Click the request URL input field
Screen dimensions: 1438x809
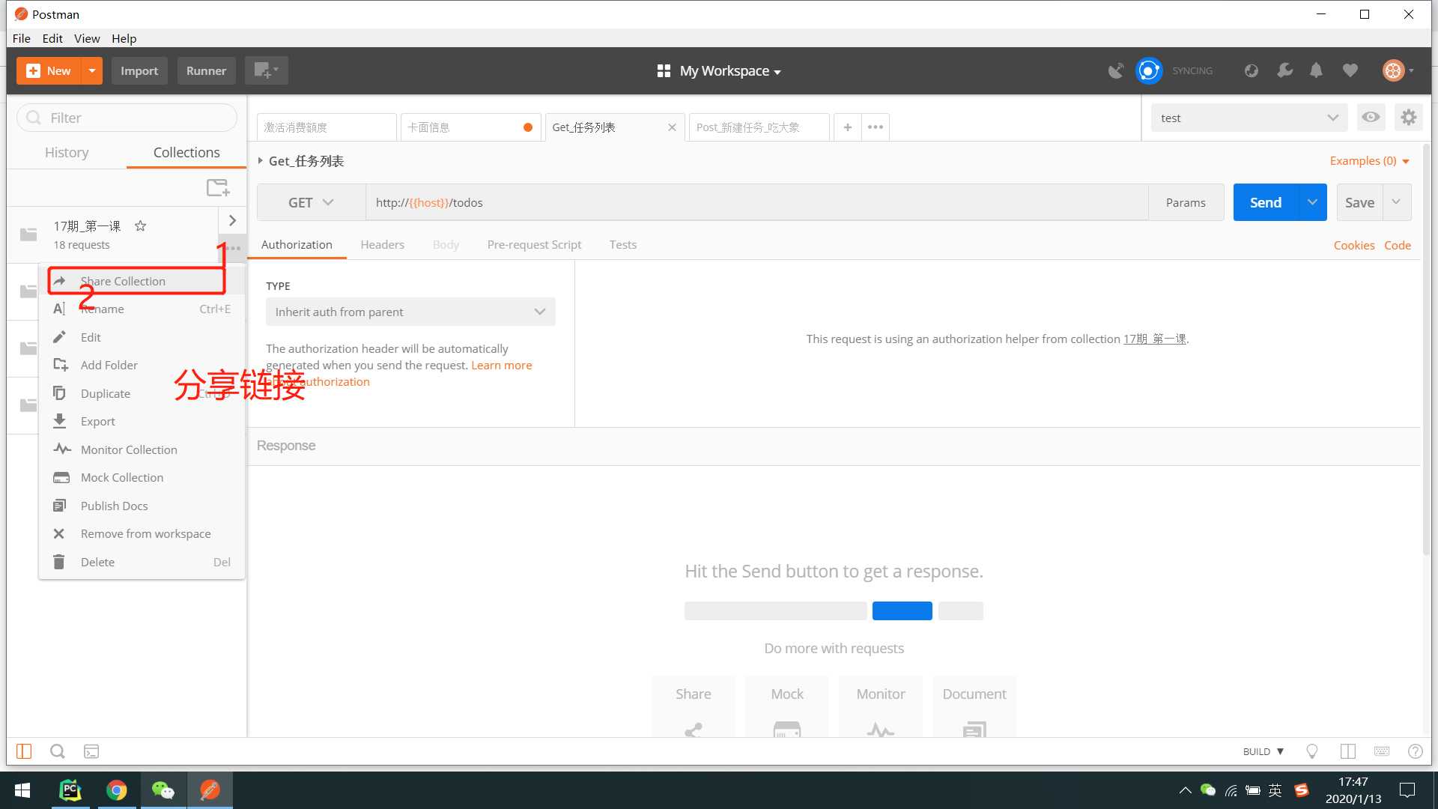pyautogui.click(x=756, y=202)
